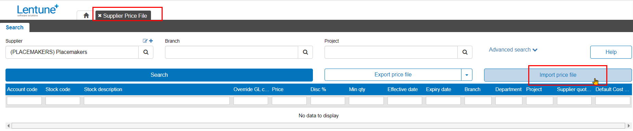Add new supplier with plus icon

[151, 41]
